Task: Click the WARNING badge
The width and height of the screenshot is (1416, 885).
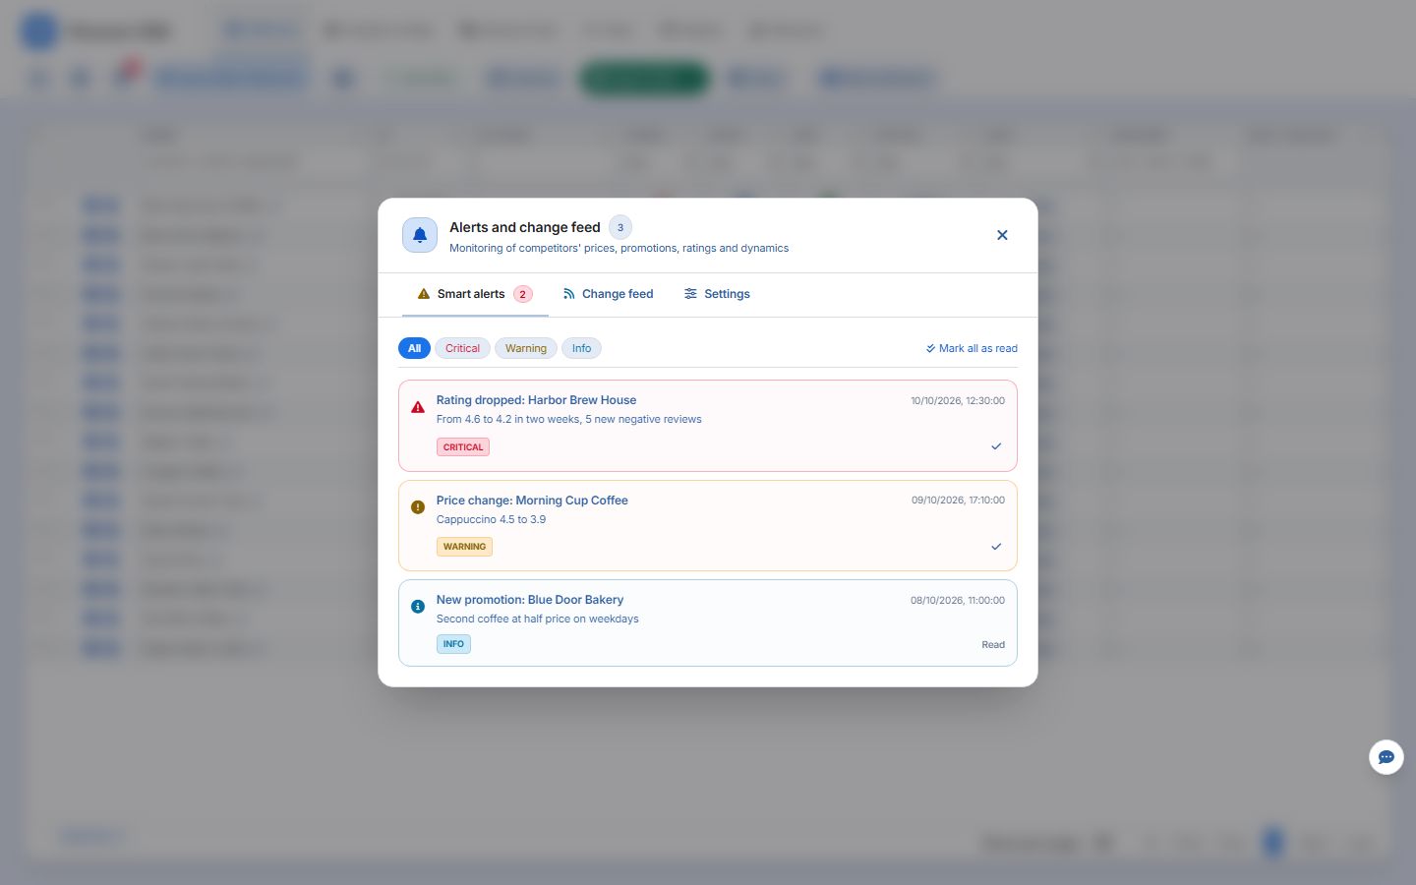Action: pos(464,547)
